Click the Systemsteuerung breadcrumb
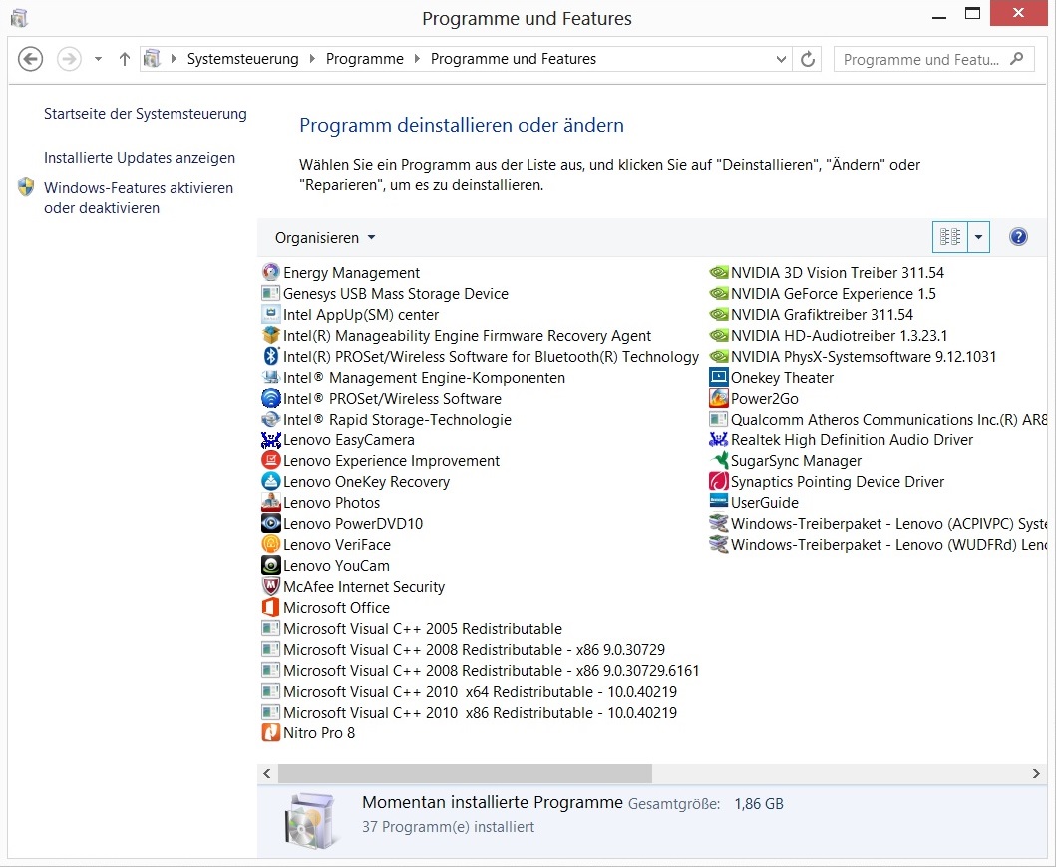The image size is (1056, 867). click(242, 59)
